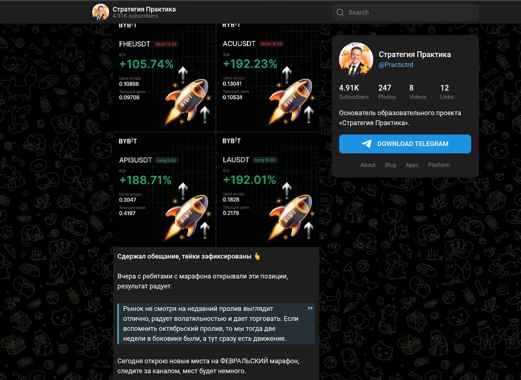Image resolution: width=521 pixels, height=380 pixels.
Task: Select the 8 Videos tab
Action: [418, 92]
